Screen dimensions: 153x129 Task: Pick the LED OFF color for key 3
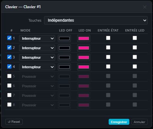(64, 57)
